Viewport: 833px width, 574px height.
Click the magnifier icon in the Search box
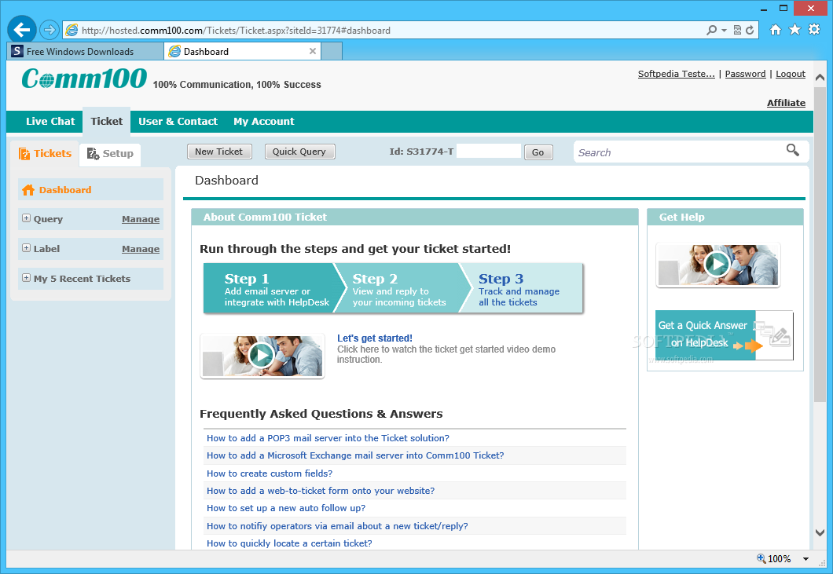793,150
